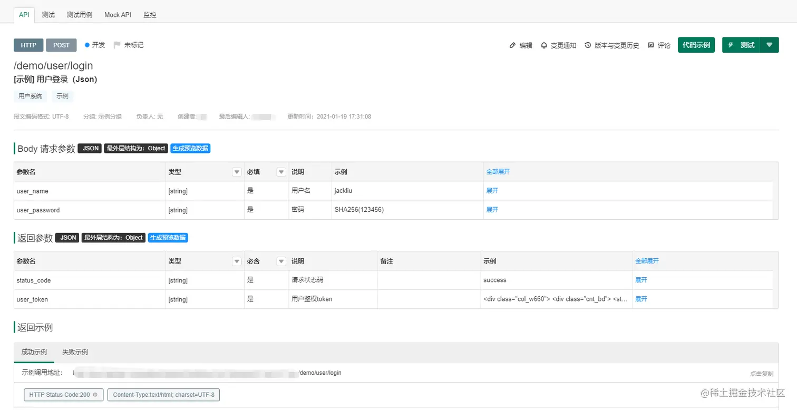Switch to the API tab

(x=24, y=15)
